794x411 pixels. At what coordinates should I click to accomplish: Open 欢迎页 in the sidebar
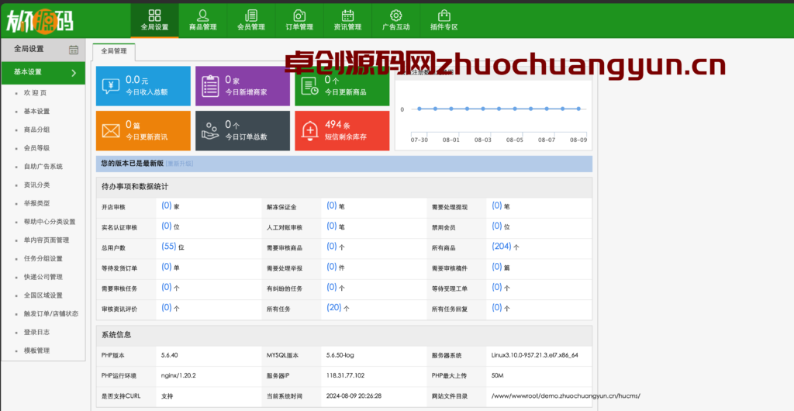[35, 93]
